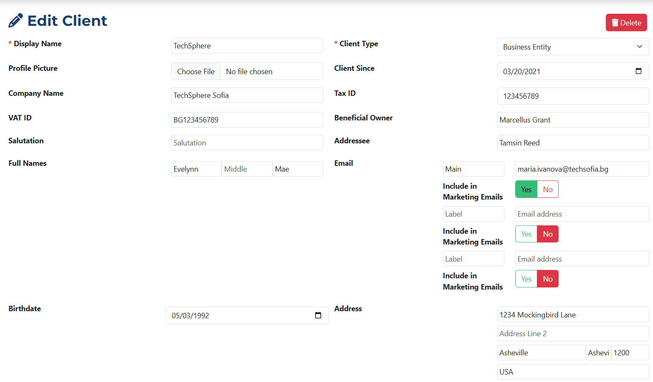The height and width of the screenshot is (382, 653).
Task: Open the Birthdate calendar picker icon
Action: click(318, 315)
